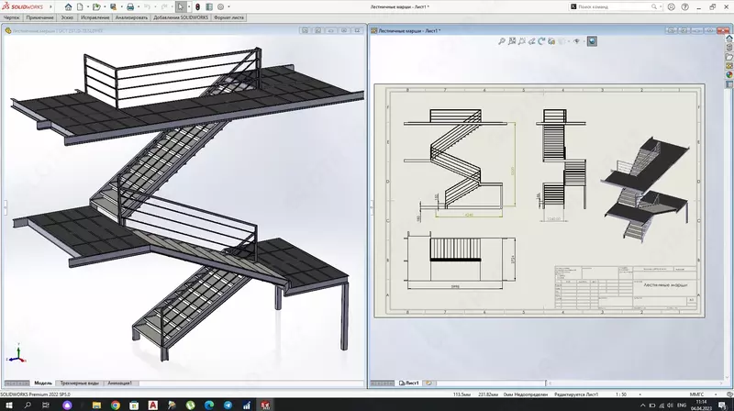Select the Примечание ribbon tab

(39, 17)
